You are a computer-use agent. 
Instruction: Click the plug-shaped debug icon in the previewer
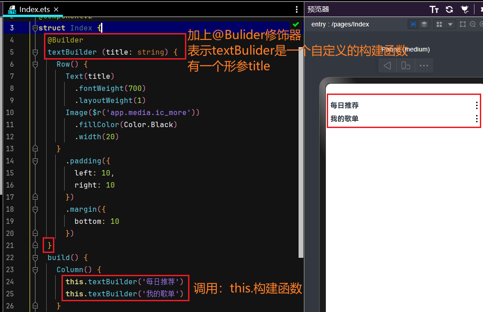click(465, 9)
